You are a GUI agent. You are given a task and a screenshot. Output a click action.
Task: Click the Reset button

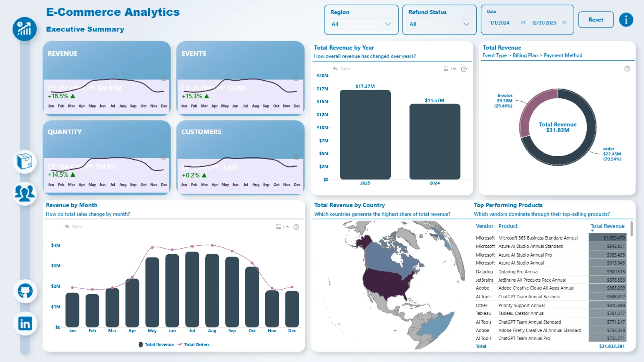click(x=596, y=20)
